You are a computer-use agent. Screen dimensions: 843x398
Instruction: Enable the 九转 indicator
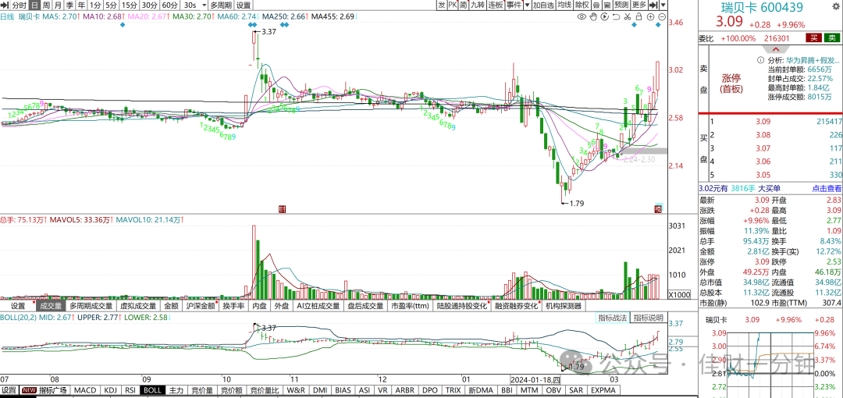click(477, 5)
